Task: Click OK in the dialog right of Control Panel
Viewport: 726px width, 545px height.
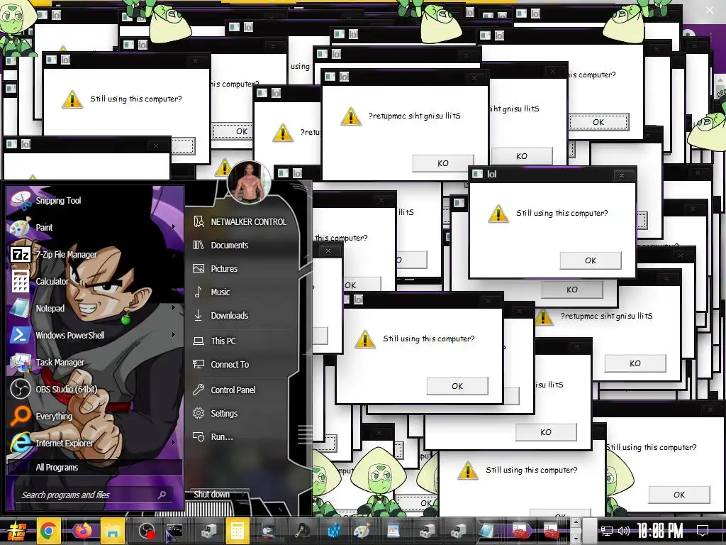Action: tap(457, 386)
